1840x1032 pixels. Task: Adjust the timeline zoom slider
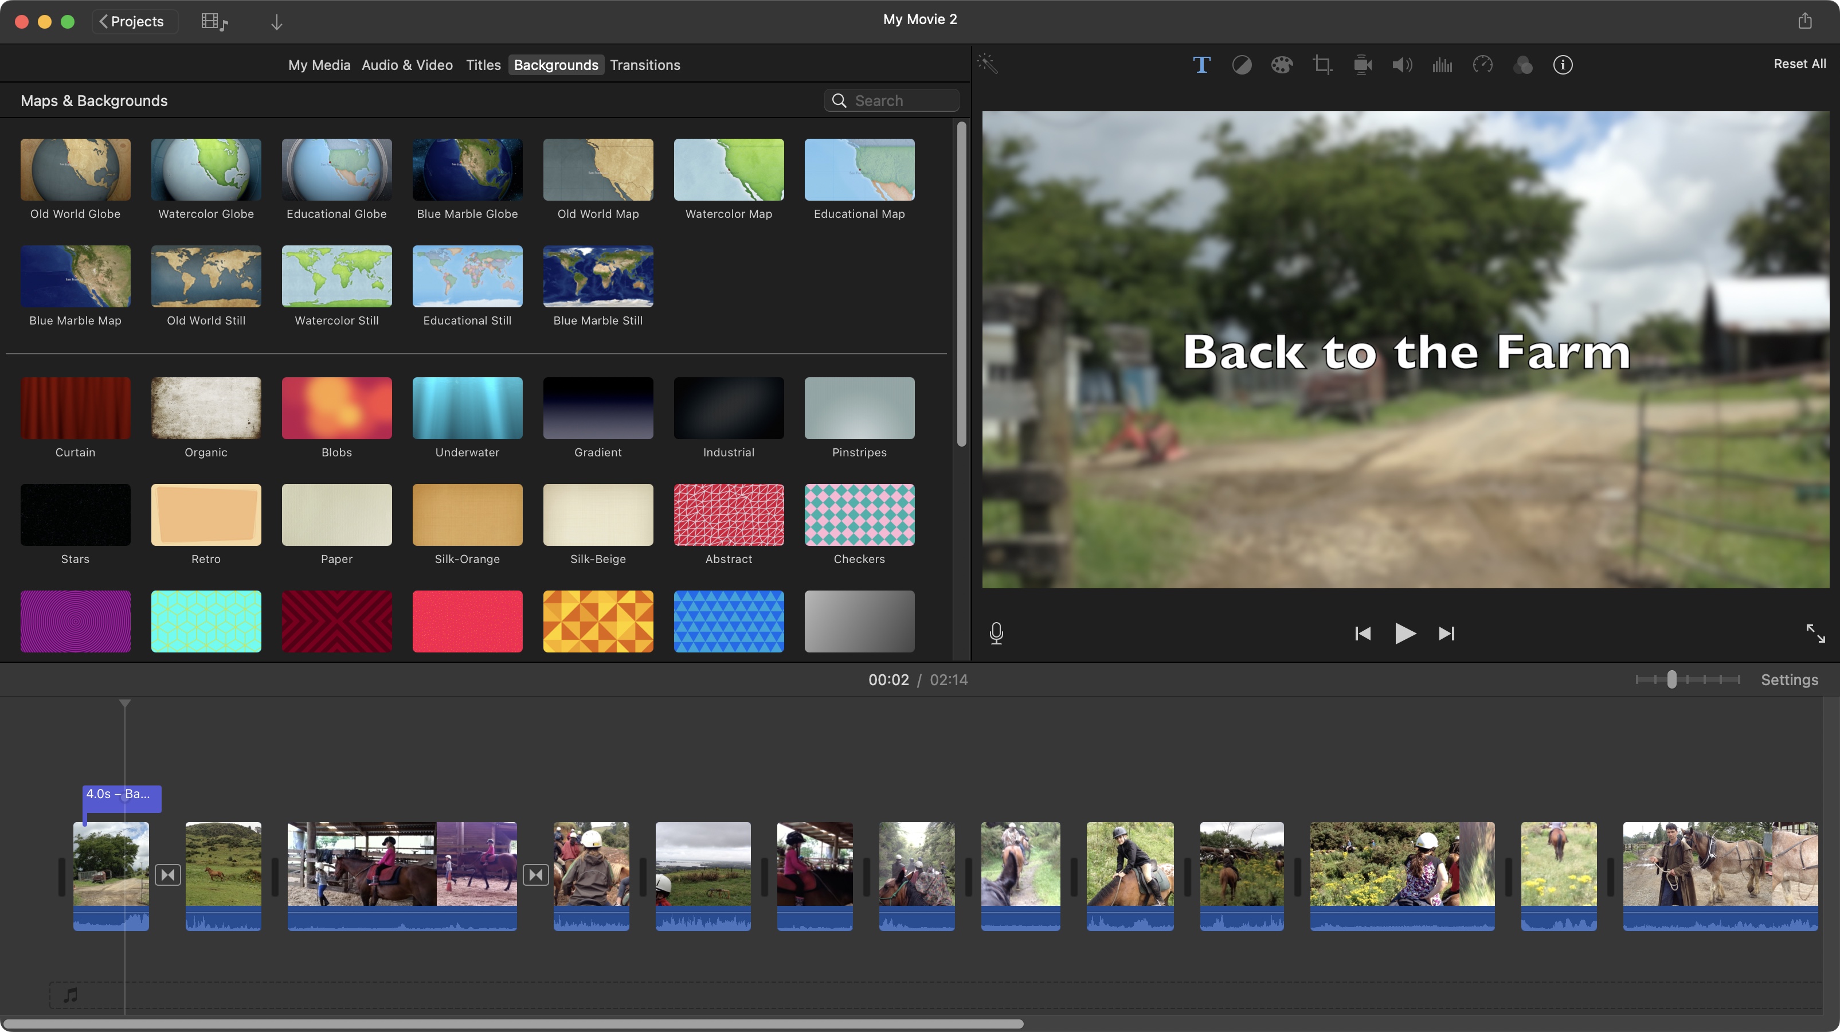pyautogui.click(x=1671, y=679)
